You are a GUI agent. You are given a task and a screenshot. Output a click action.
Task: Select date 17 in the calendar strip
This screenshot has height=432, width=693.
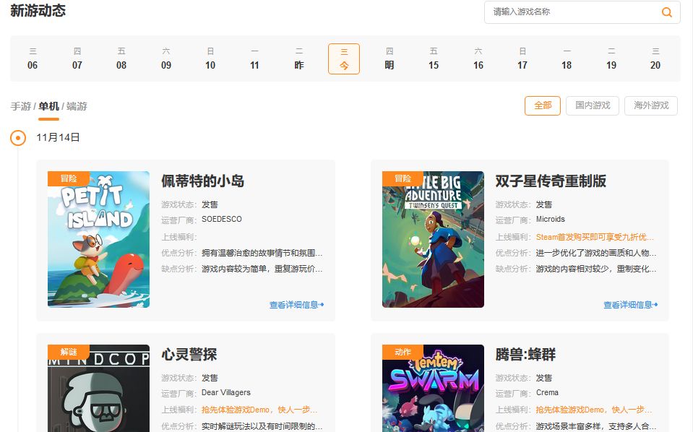[x=522, y=59]
